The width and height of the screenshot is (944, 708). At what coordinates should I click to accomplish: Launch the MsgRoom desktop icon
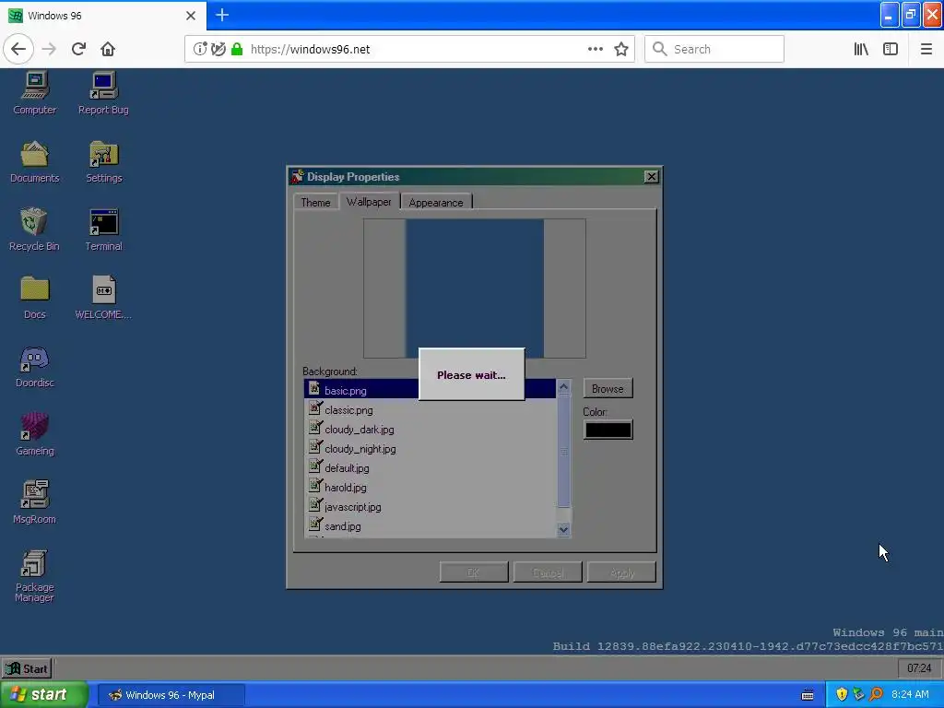pos(34,502)
